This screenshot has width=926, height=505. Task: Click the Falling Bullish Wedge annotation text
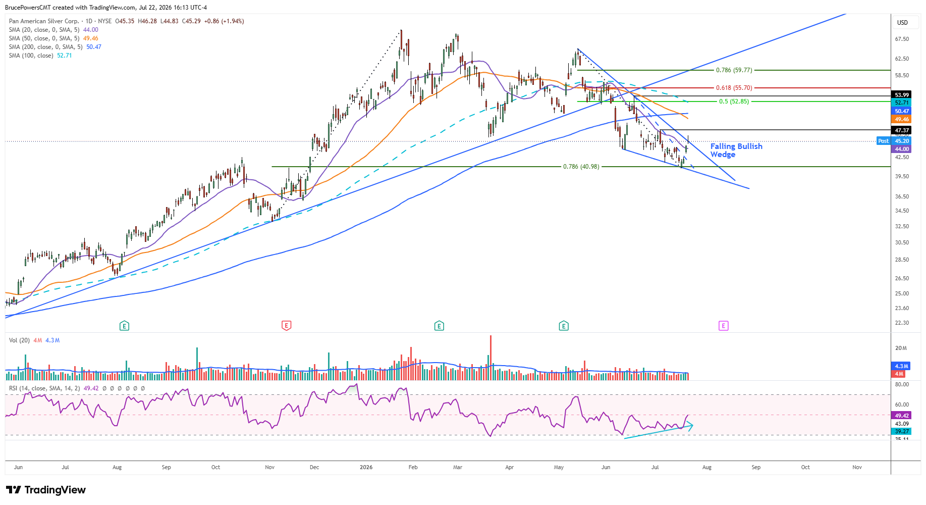(736, 150)
